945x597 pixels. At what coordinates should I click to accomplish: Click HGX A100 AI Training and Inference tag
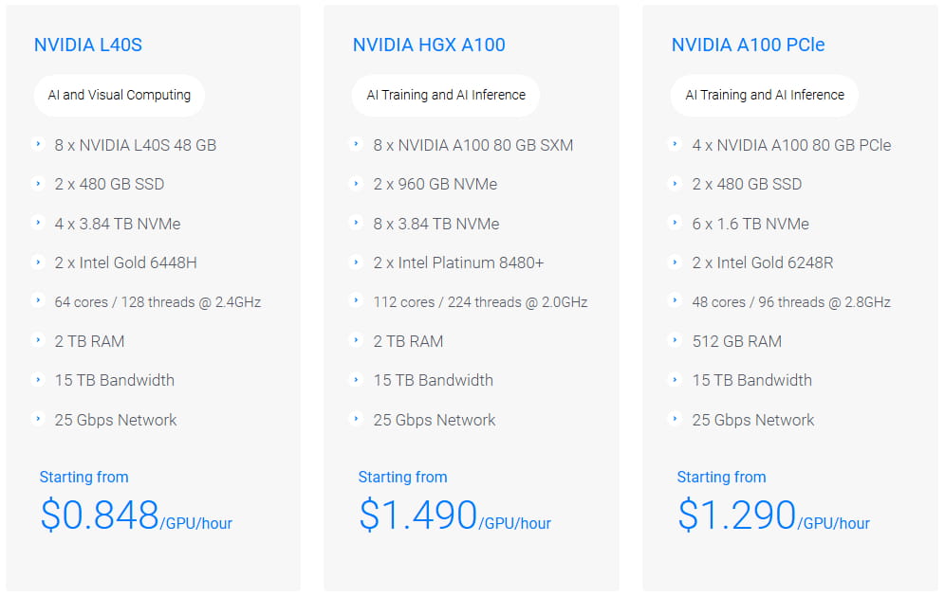(x=446, y=95)
